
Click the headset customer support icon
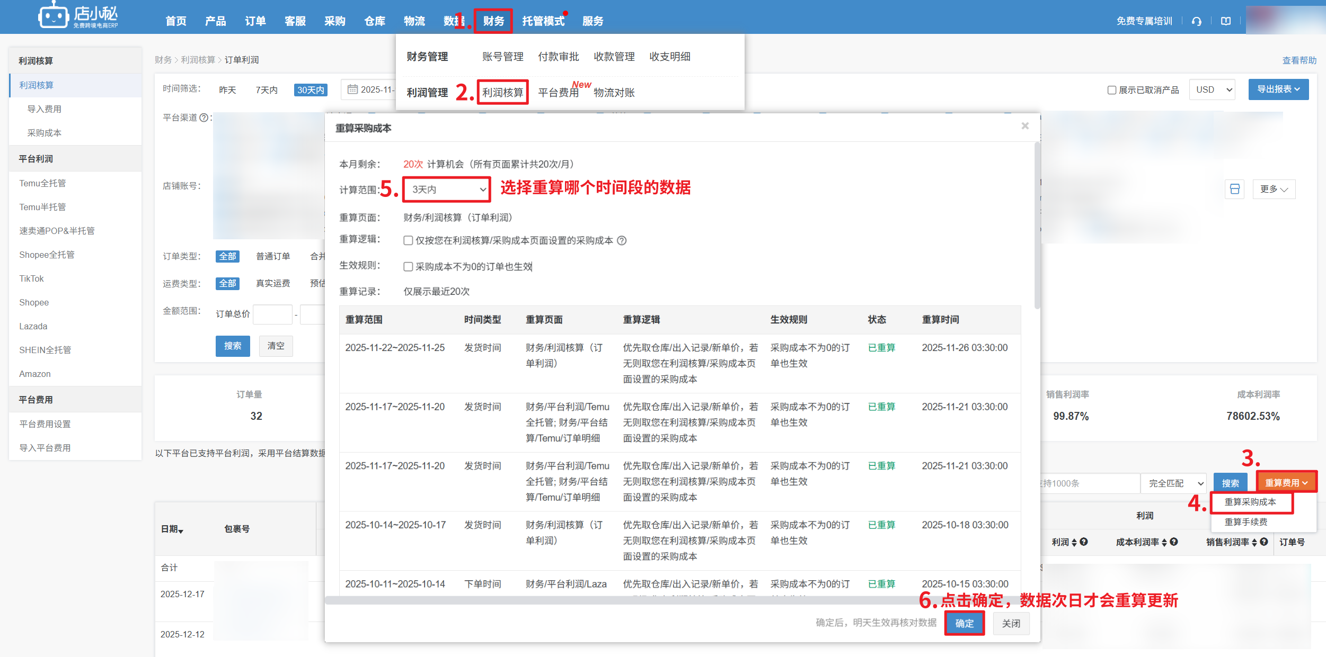pos(1196,21)
